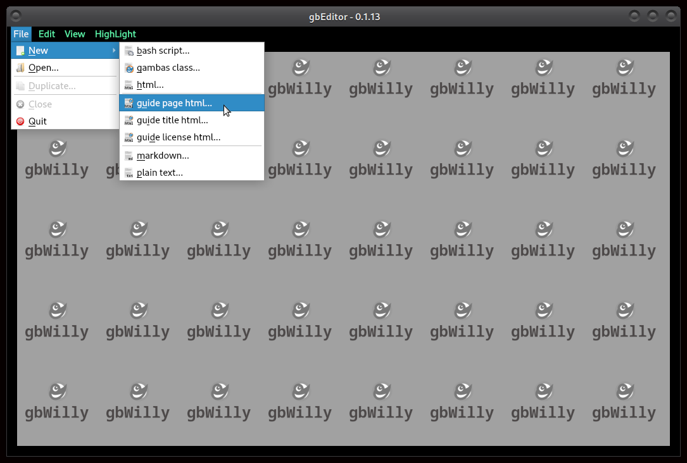The width and height of the screenshot is (687, 463).
Task: Click the Open folder icon
Action: tap(20, 68)
